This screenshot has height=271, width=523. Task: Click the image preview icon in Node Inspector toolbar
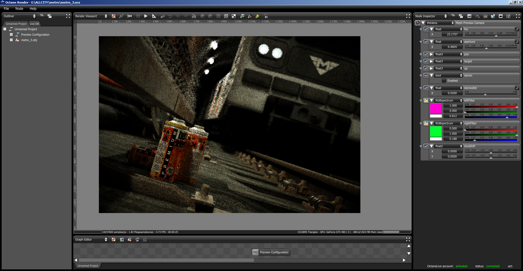click(x=469, y=16)
